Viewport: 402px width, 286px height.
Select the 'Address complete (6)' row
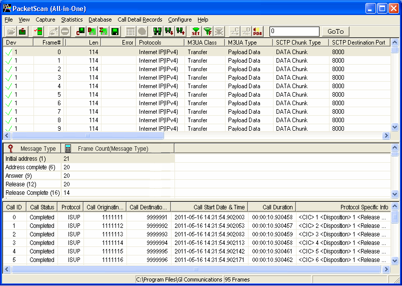[x=88, y=167]
